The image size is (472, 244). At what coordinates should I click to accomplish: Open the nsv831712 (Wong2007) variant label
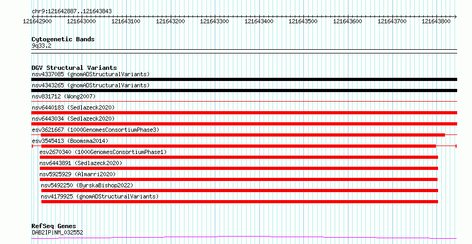point(64,96)
